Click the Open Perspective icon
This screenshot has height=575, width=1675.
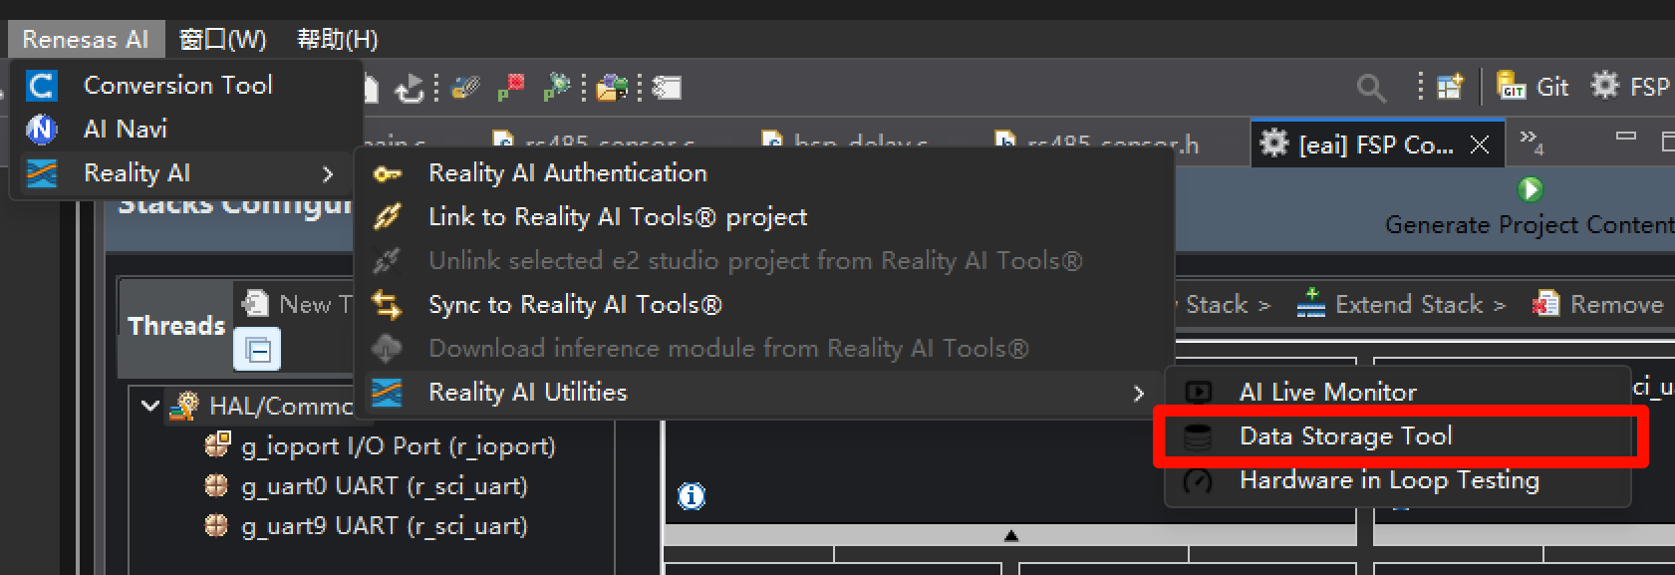pyautogui.click(x=1450, y=87)
